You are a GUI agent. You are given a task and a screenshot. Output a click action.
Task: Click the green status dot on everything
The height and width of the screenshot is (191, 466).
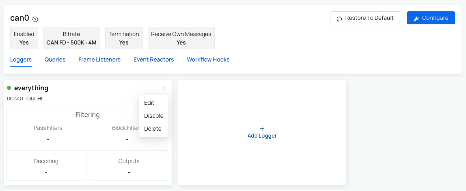9,88
